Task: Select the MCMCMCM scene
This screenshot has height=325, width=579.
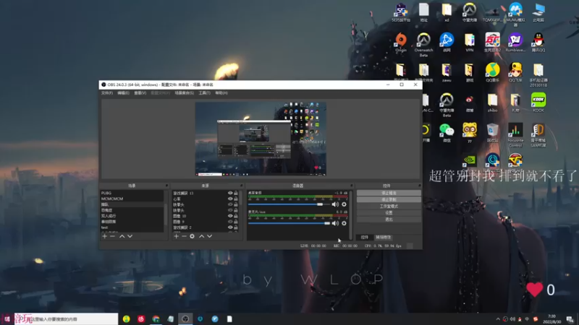Action: (x=132, y=199)
